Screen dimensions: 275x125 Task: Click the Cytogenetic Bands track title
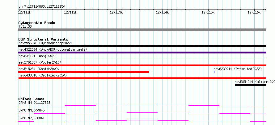click(37, 23)
